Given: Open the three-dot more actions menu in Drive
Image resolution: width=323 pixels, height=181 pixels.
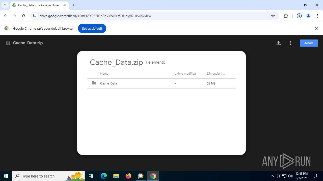Looking at the screenshot, I should click(x=291, y=43).
